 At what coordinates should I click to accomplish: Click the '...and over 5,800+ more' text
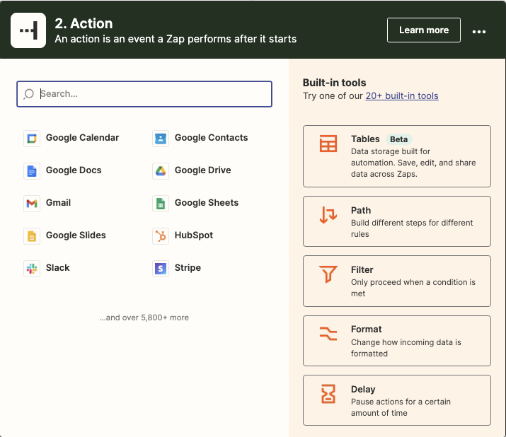(x=144, y=317)
